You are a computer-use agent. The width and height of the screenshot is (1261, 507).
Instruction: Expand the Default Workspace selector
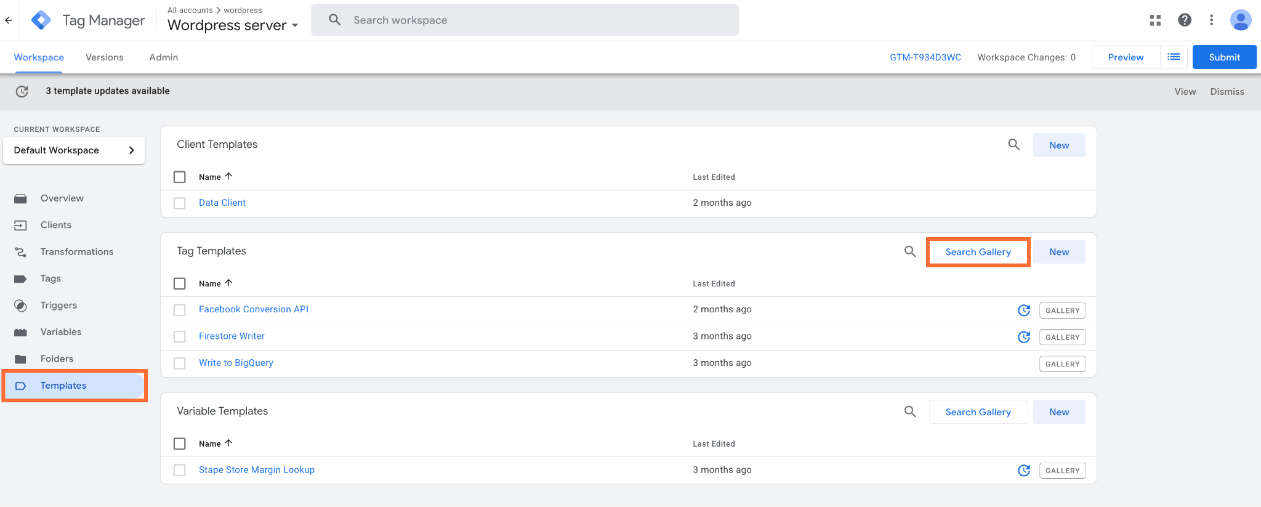pos(74,150)
